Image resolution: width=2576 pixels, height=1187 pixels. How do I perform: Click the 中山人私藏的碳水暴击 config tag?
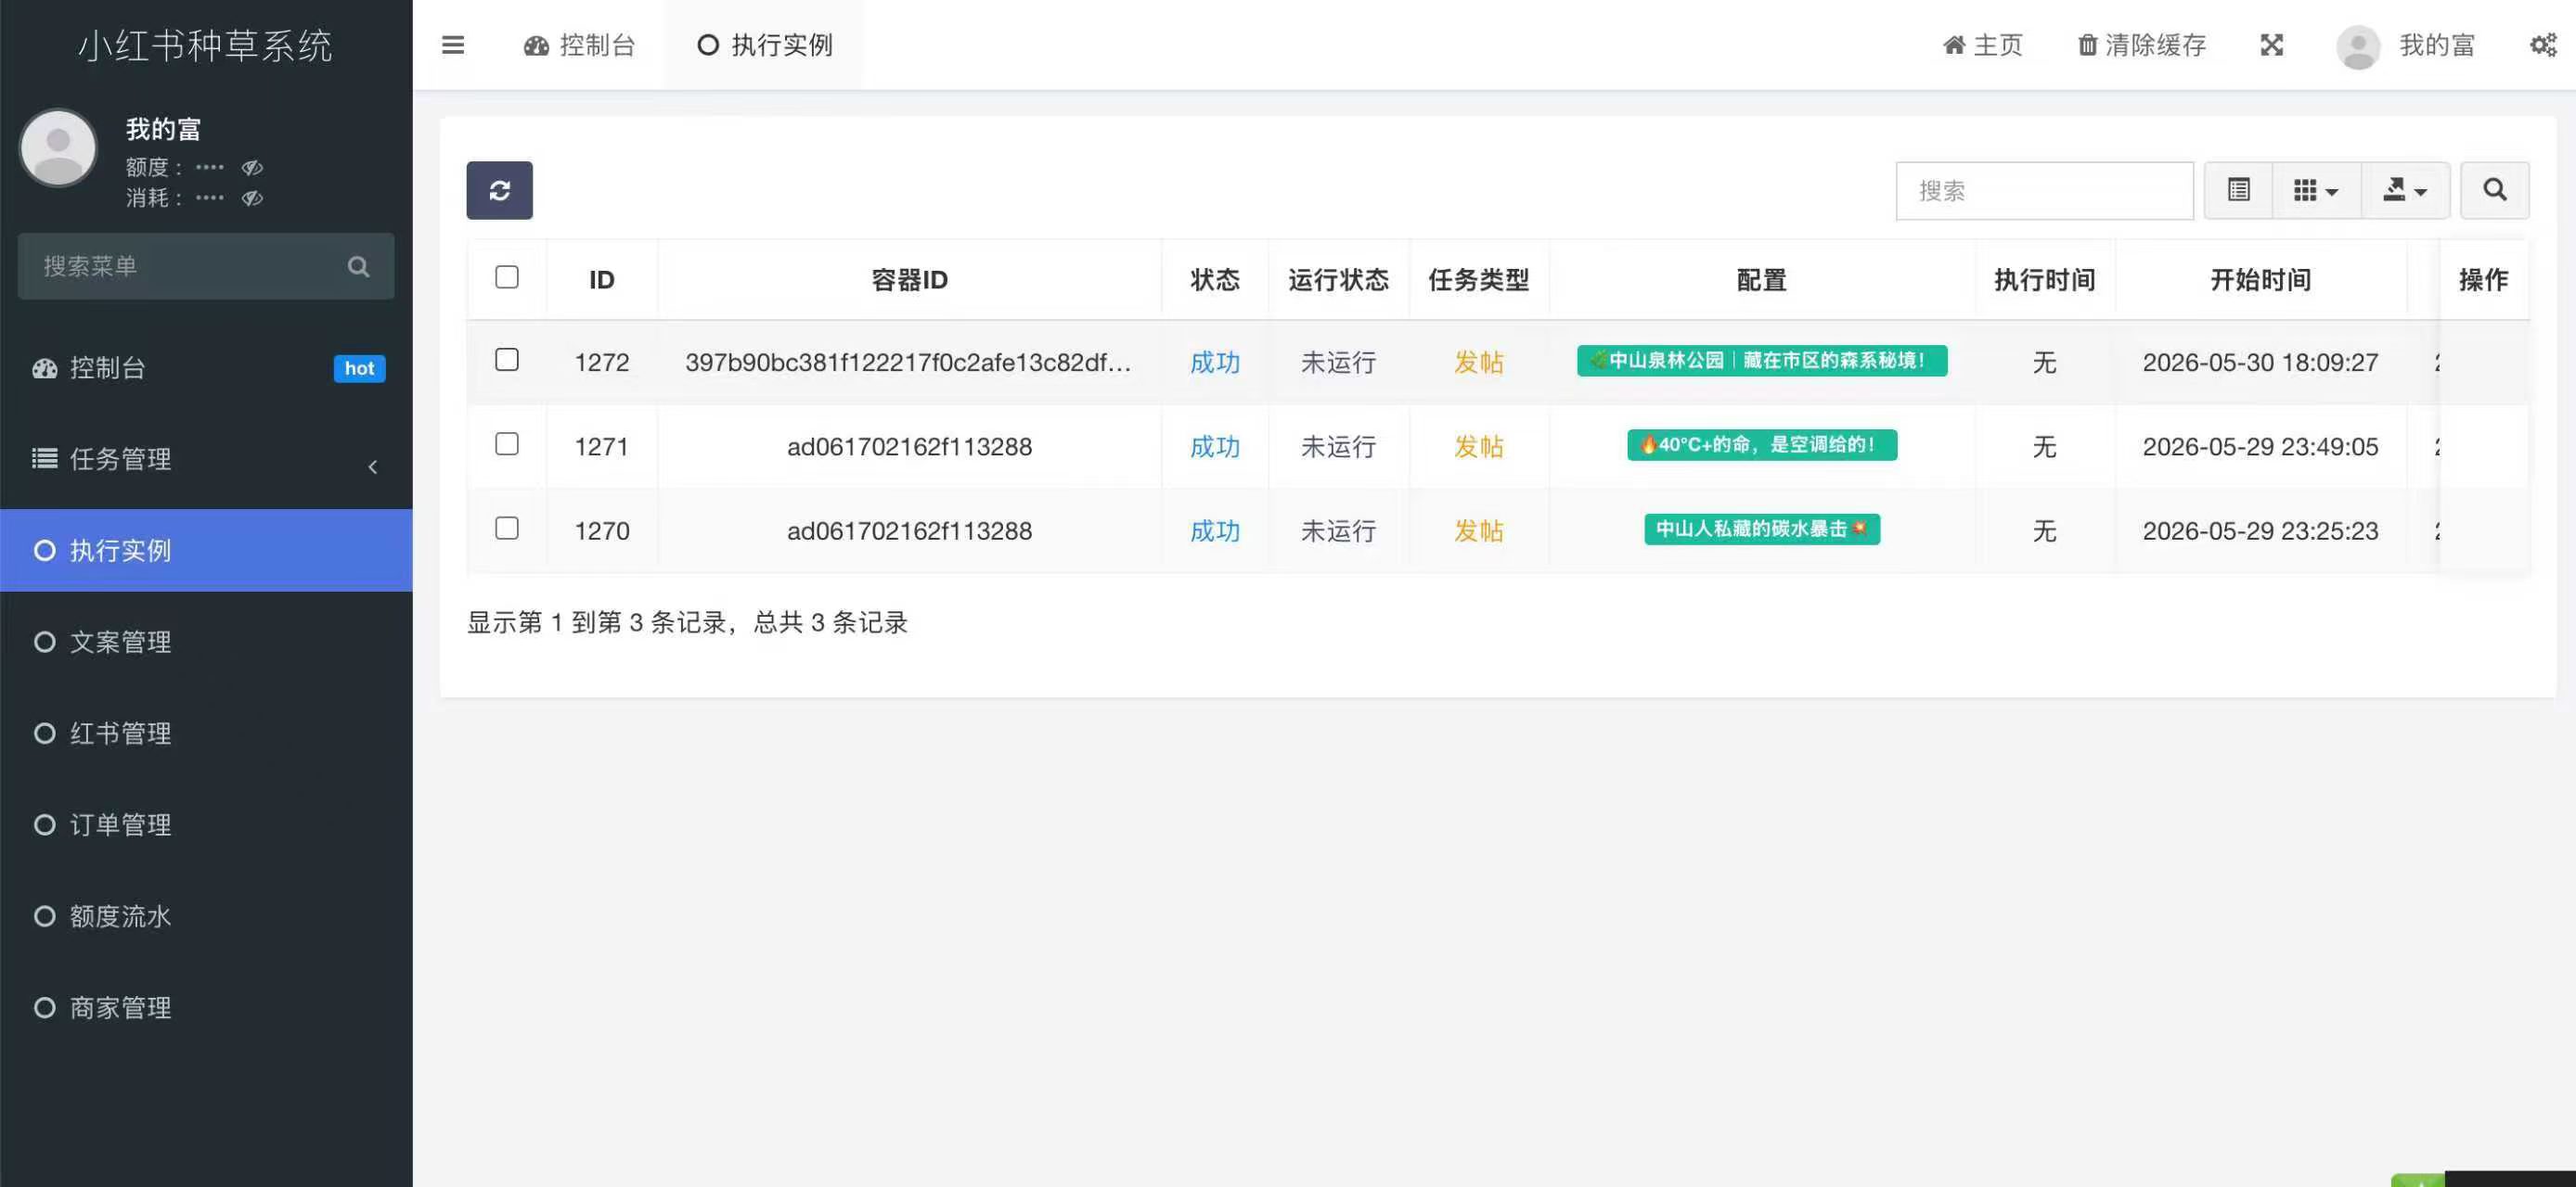[x=1761, y=529]
